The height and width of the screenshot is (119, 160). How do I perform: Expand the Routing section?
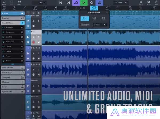13,18
